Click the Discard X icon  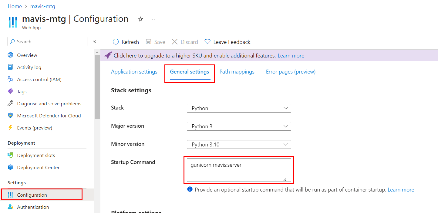(x=175, y=42)
